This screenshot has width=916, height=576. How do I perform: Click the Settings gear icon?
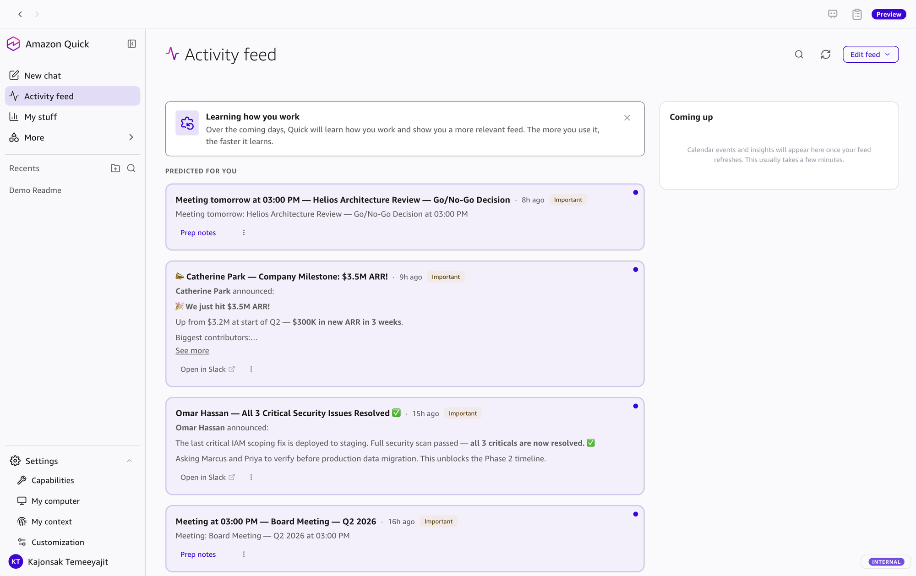[15, 461]
